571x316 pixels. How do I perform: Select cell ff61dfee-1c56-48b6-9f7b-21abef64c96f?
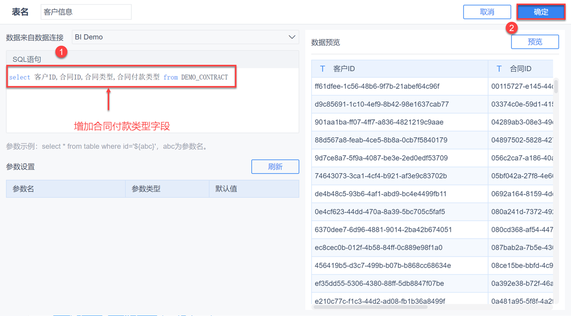point(400,86)
